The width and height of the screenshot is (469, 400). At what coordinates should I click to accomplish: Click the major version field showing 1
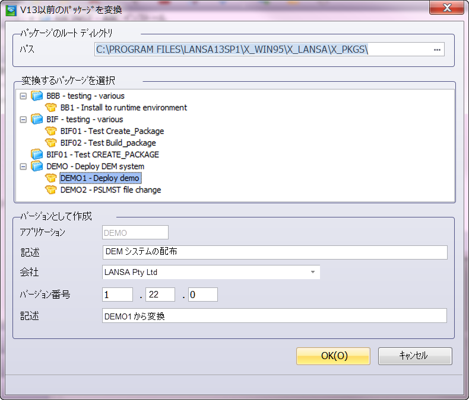pos(118,295)
